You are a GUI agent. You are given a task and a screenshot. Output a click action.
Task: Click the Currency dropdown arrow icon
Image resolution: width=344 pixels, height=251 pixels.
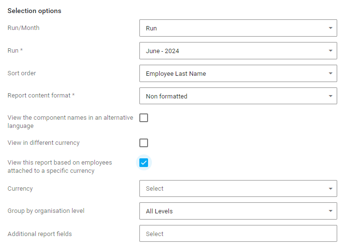click(330, 189)
